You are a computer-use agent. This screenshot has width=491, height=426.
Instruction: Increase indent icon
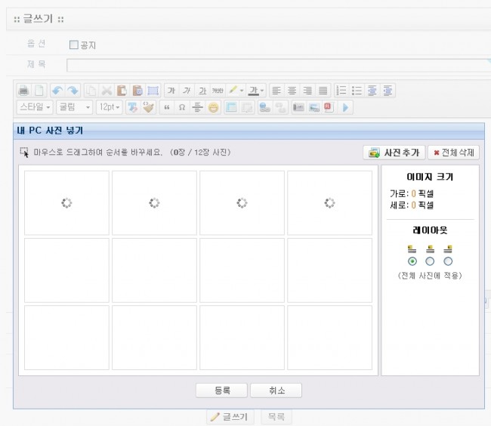[x=388, y=91]
